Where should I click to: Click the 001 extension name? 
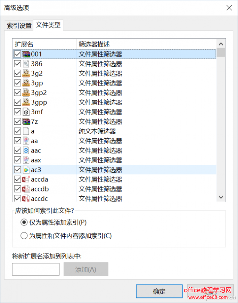click(x=36, y=54)
